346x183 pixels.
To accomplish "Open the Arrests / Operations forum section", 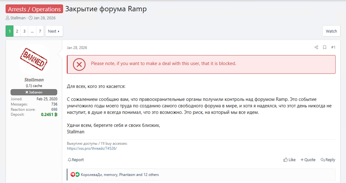I will [34, 9].
